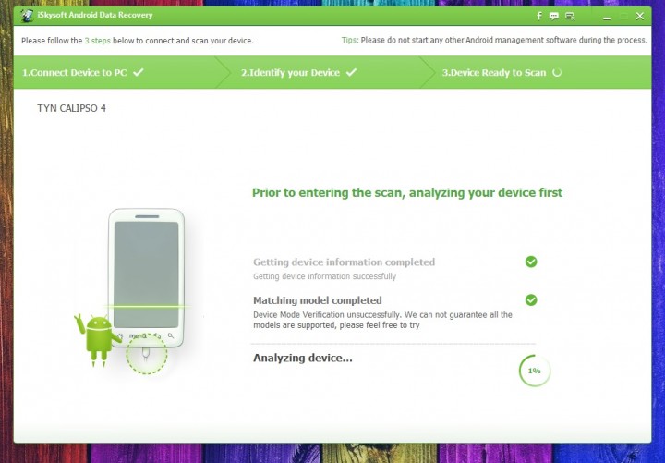Click the green '3 steps' text
Screen dimensions: 665x463
tap(98, 41)
